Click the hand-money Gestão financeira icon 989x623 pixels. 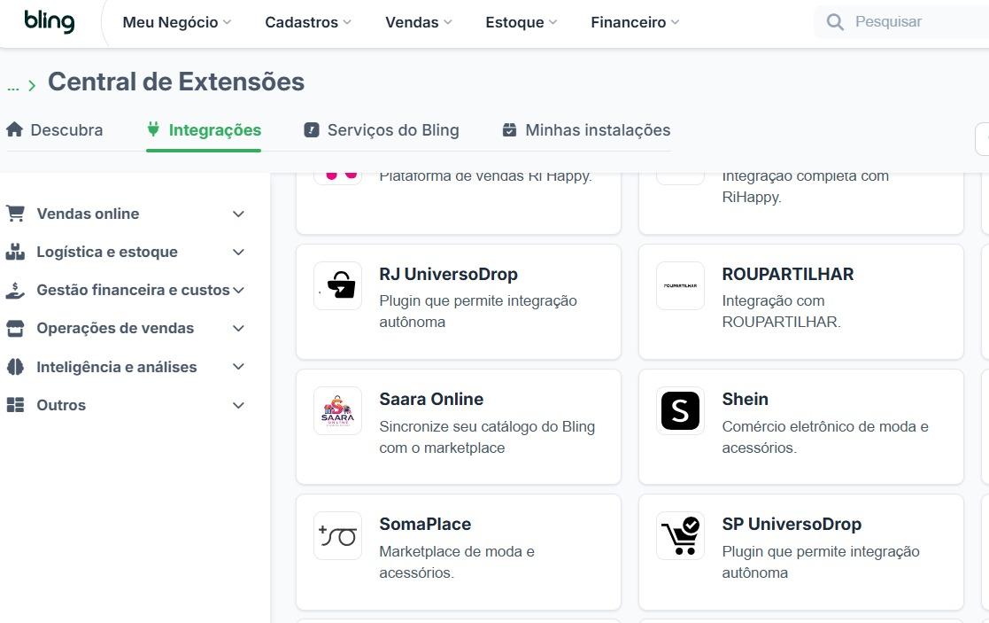tap(15, 291)
